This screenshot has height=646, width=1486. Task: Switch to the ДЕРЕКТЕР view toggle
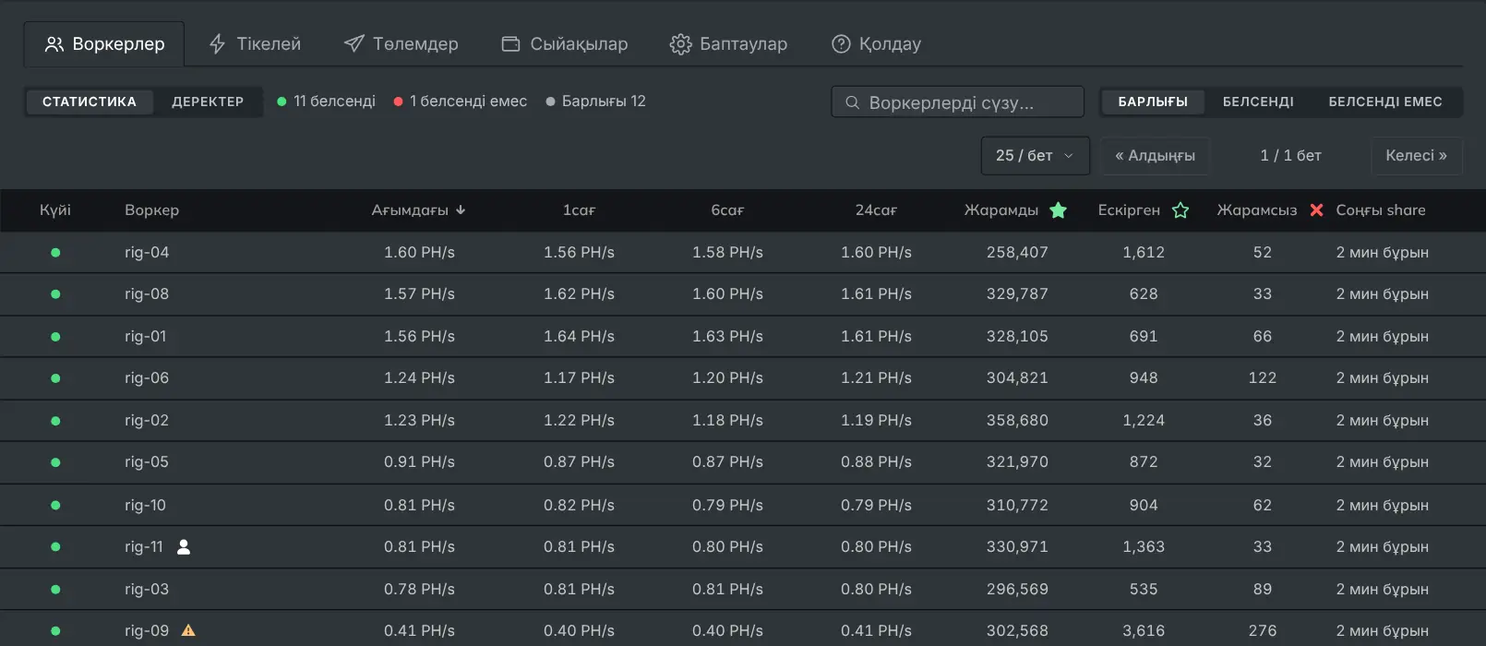click(x=208, y=102)
